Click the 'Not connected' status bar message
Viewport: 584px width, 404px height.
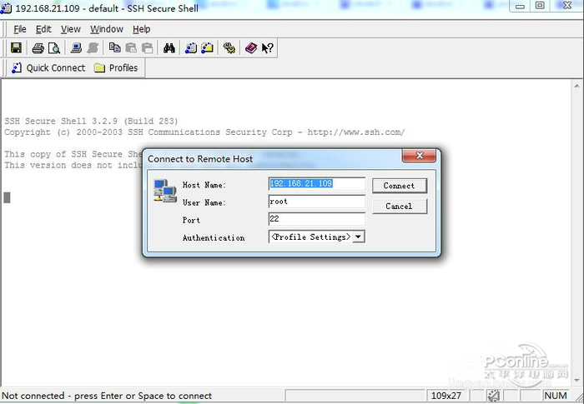point(107,396)
